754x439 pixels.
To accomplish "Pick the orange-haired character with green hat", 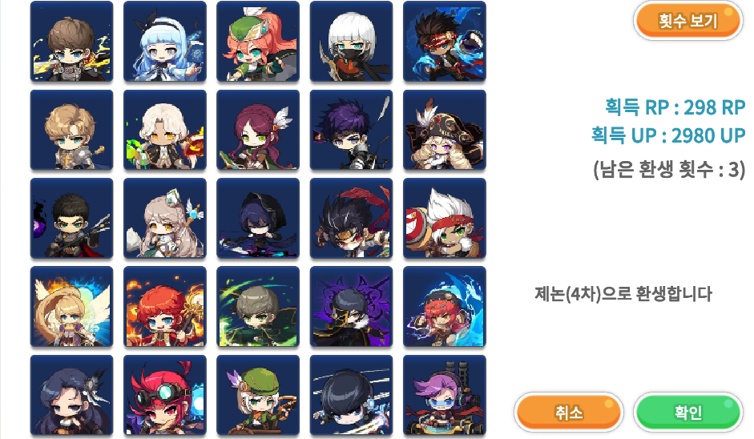I will tap(258, 42).
